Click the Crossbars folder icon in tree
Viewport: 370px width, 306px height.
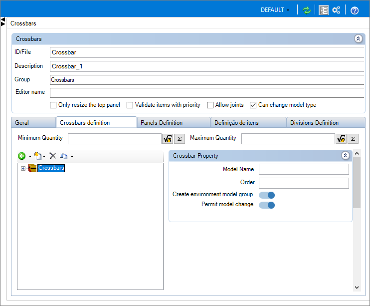32,168
